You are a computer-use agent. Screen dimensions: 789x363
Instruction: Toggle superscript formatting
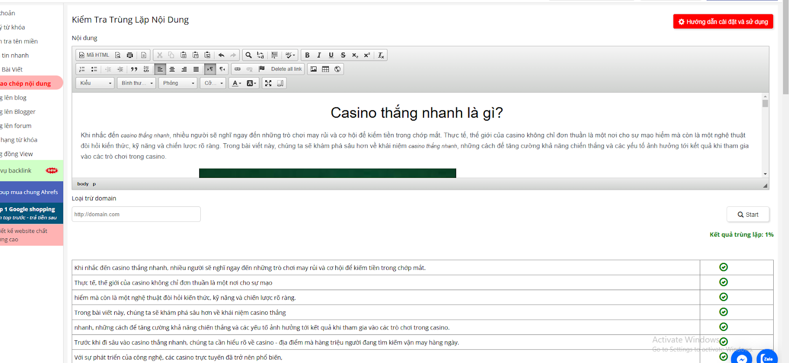(367, 55)
